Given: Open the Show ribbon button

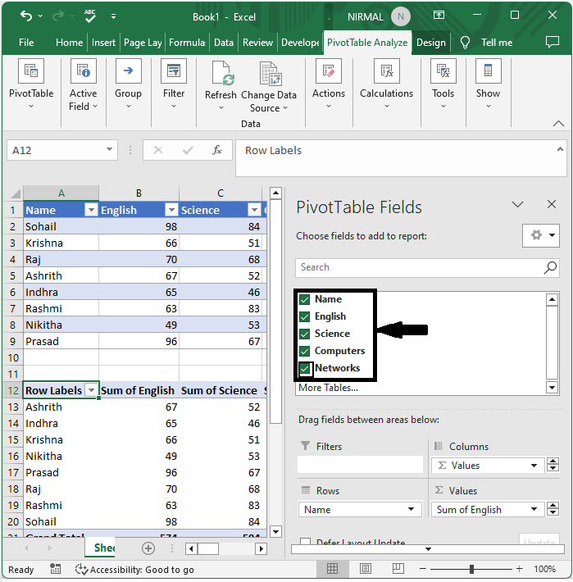Looking at the screenshot, I should pyautogui.click(x=488, y=84).
